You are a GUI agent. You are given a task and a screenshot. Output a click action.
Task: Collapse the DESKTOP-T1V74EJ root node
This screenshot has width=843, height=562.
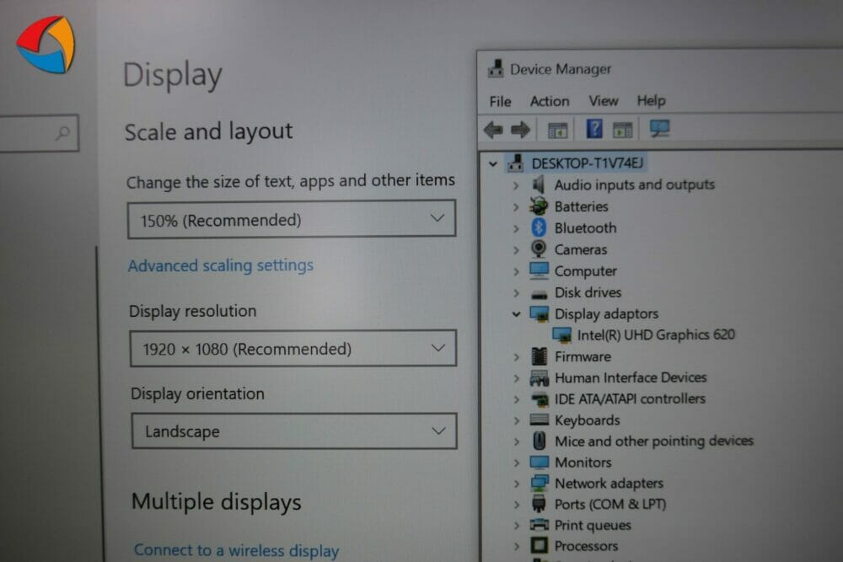coord(492,163)
